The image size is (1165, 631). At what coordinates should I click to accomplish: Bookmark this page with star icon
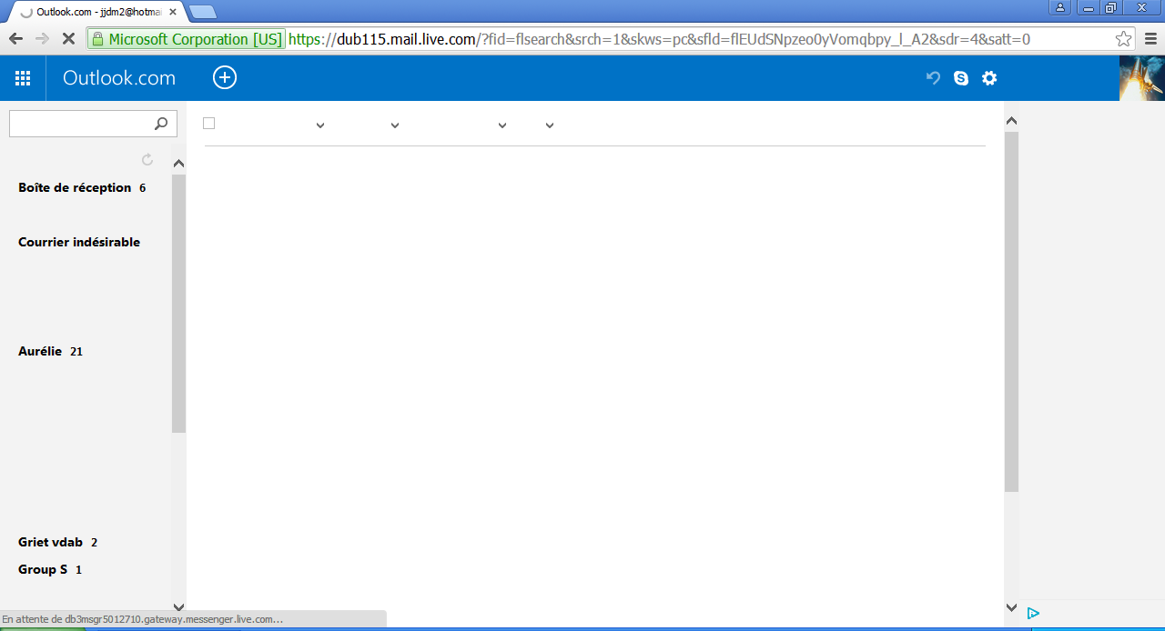coord(1124,39)
